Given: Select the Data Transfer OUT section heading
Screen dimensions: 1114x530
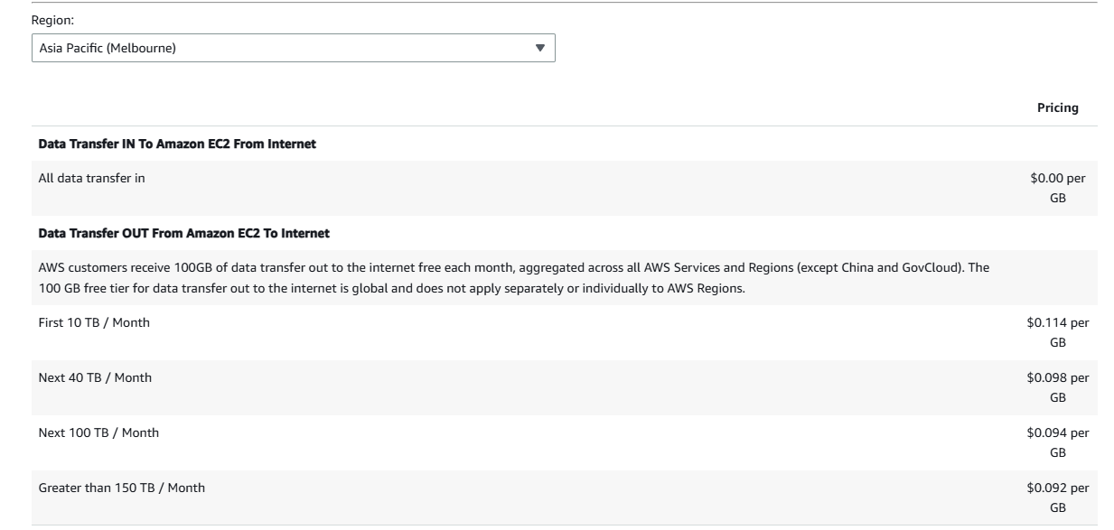Looking at the screenshot, I should click(183, 233).
